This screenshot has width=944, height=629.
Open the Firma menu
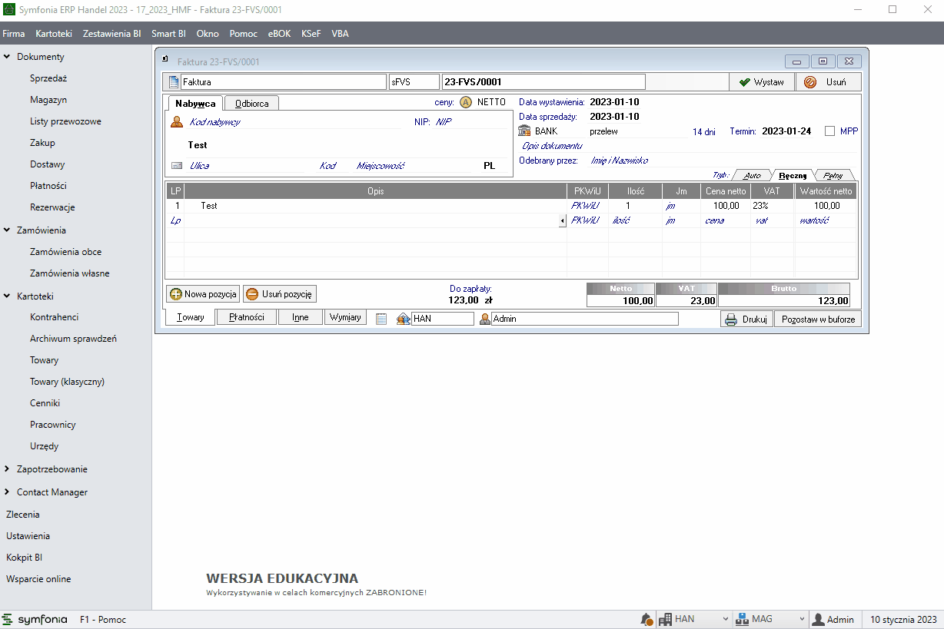pyautogui.click(x=14, y=34)
